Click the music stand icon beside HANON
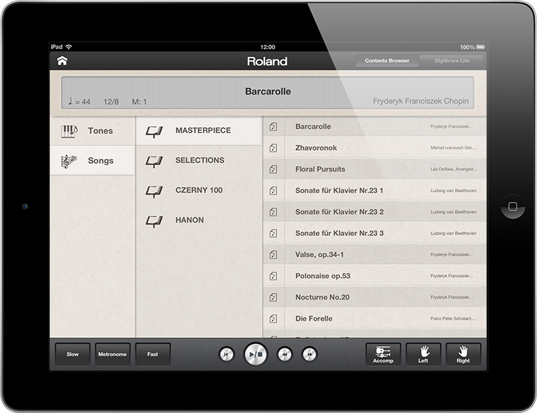 (154, 221)
